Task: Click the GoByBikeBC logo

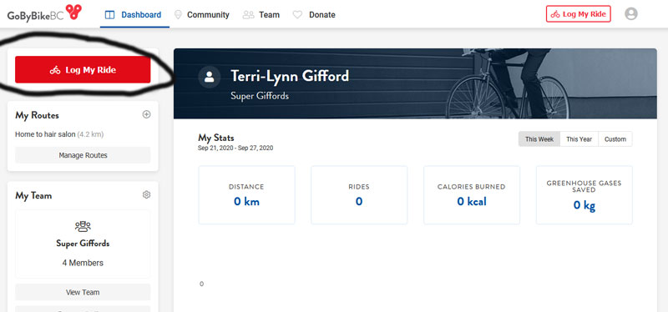Action: (x=44, y=13)
